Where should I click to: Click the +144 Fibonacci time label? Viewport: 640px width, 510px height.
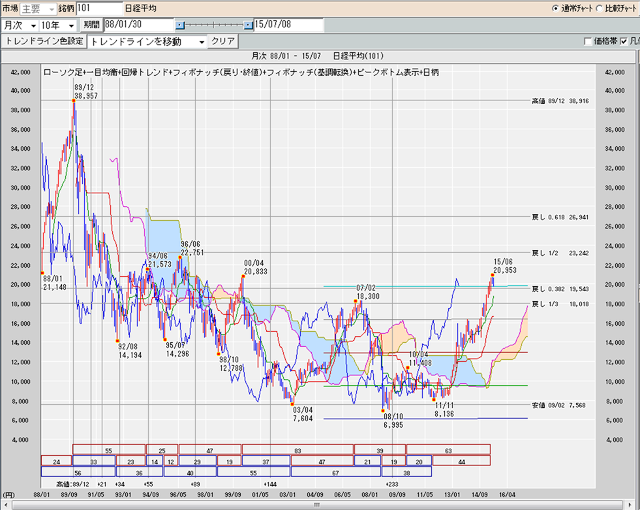coord(270,485)
